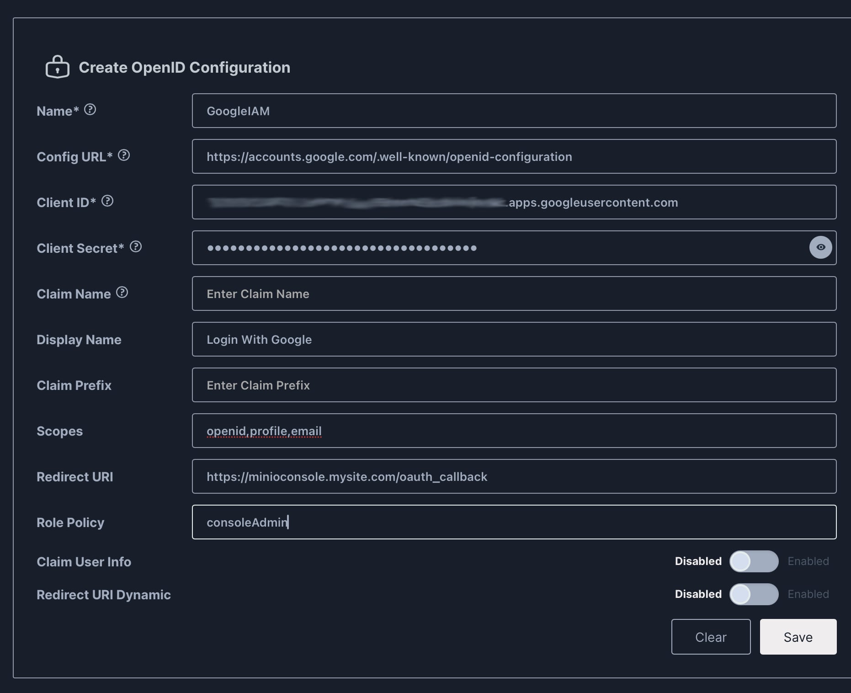Enable the Redirect URI Dynamic toggle

click(x=754, y=594)
